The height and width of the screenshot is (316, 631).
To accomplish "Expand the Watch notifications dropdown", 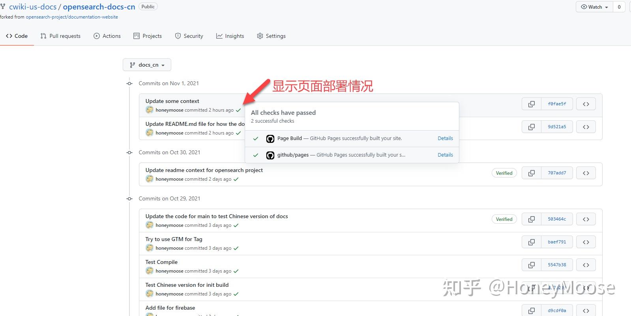I will point(594,7).
